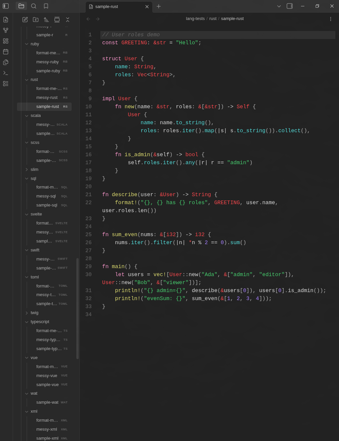Open sample-wat file
This screenshot has width=339, height=441.
(x=44, y=402)
